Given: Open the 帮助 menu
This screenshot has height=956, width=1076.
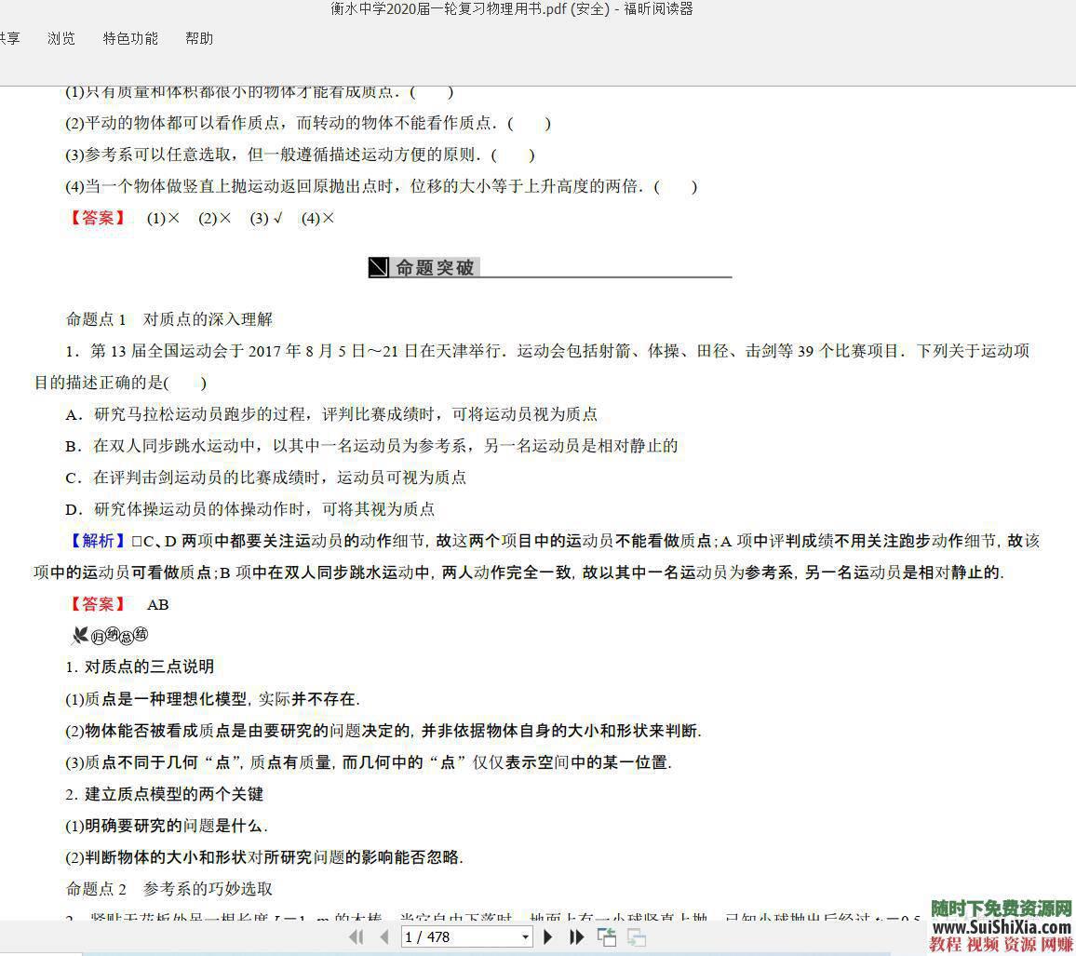Looking at the screenshot, I should pyautogui.click(x=198, y=38).
